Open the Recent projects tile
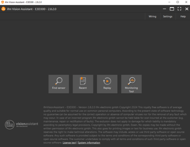 coord(83,84)
